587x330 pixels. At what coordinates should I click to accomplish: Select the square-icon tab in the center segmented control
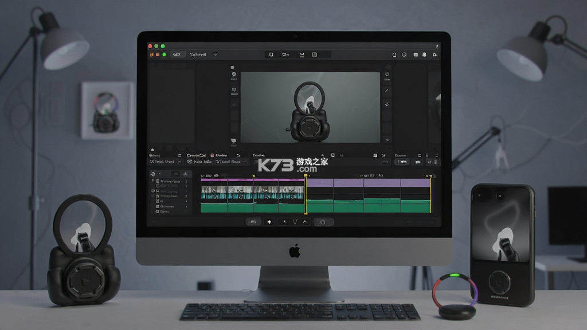coord(271,54)
